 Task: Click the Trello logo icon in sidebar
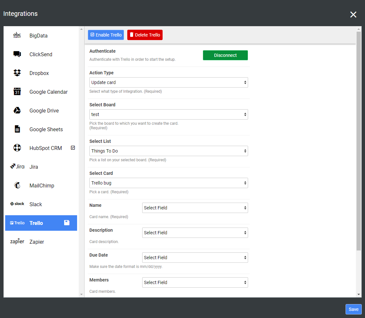point(17,223)
